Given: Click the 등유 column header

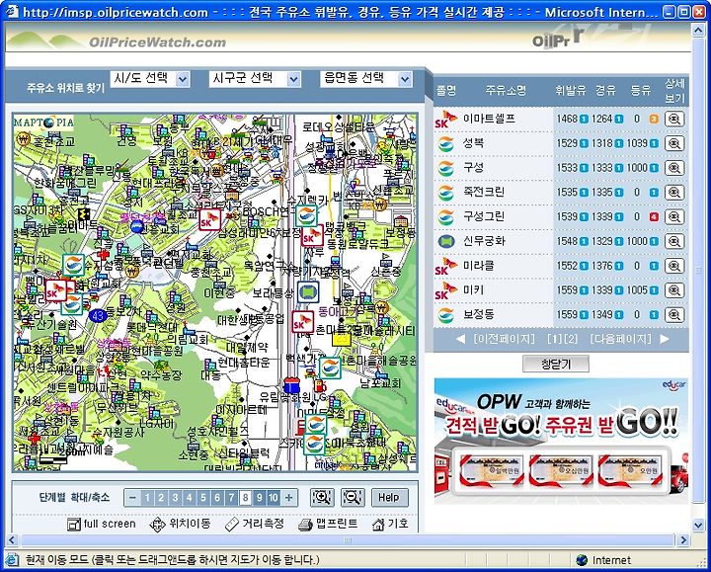Looking at the screenshot, I should click(640, 90).
